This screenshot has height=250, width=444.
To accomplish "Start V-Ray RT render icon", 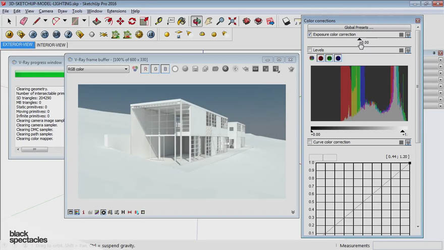I will tap(44, 34).
